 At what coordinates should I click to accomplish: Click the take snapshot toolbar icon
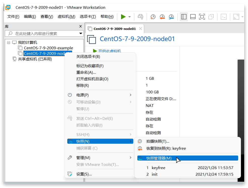click(153, 17)
